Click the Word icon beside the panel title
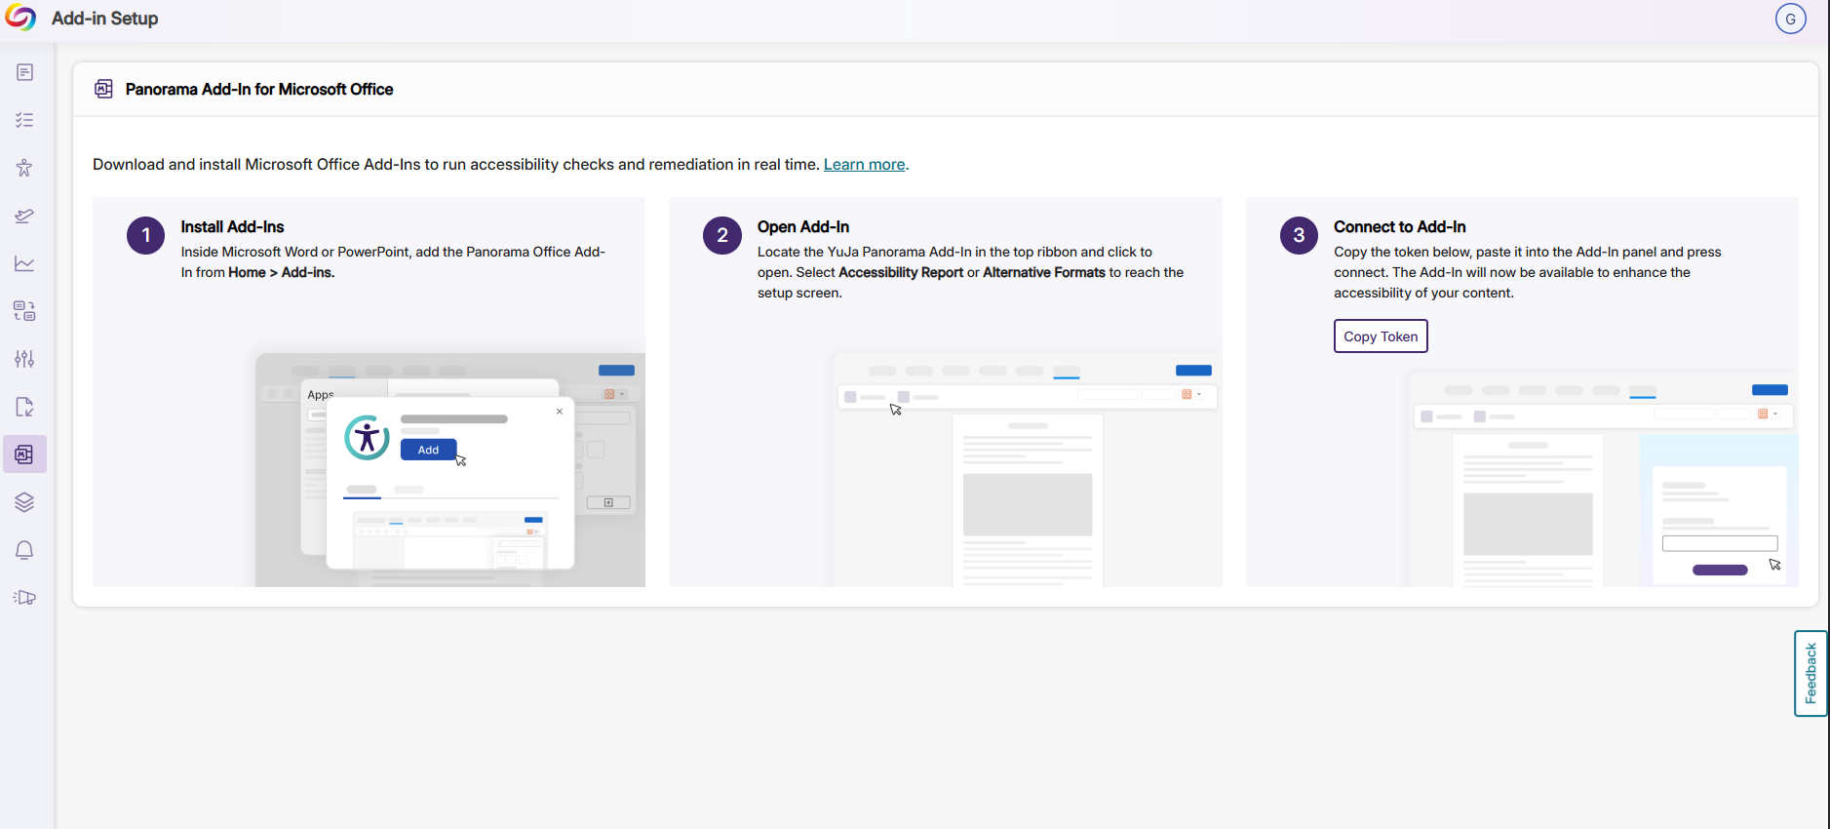The height and width of the screenshot is (829, 1830). [103, 90]
